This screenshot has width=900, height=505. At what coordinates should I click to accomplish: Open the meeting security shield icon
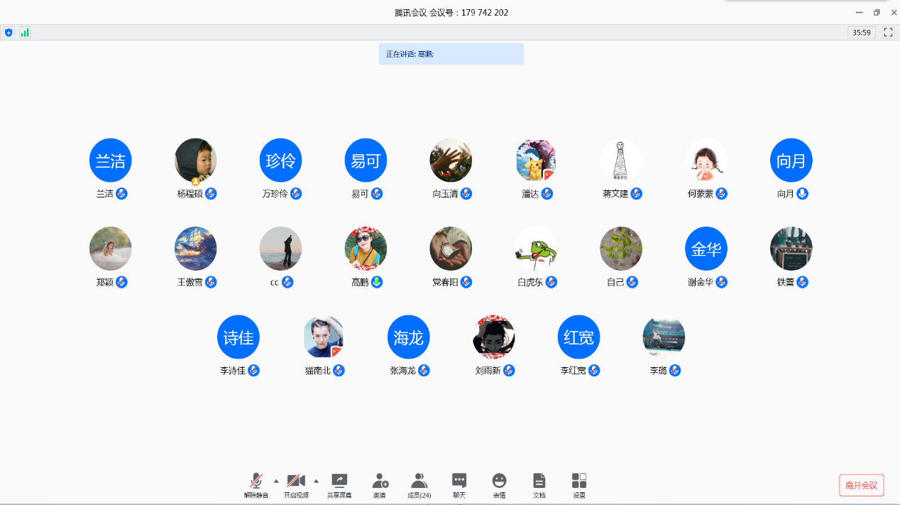(x=9, y=33)
